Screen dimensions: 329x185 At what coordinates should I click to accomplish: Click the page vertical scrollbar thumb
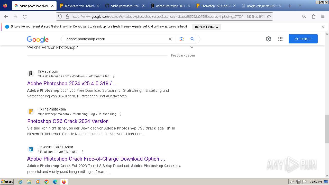click(x=327, y=128)
